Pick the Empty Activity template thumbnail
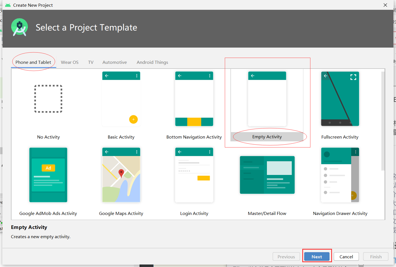Viewport: 396px width, 267px height. (x=267, y=99)
